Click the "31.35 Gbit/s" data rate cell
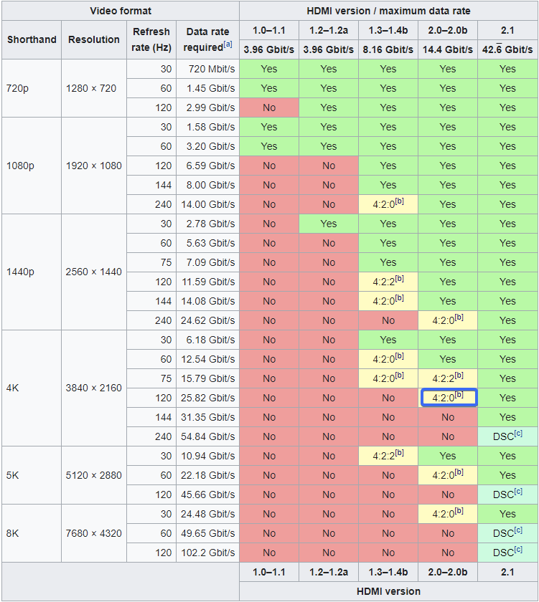This screenshot has height=602, width=539. 207,417
